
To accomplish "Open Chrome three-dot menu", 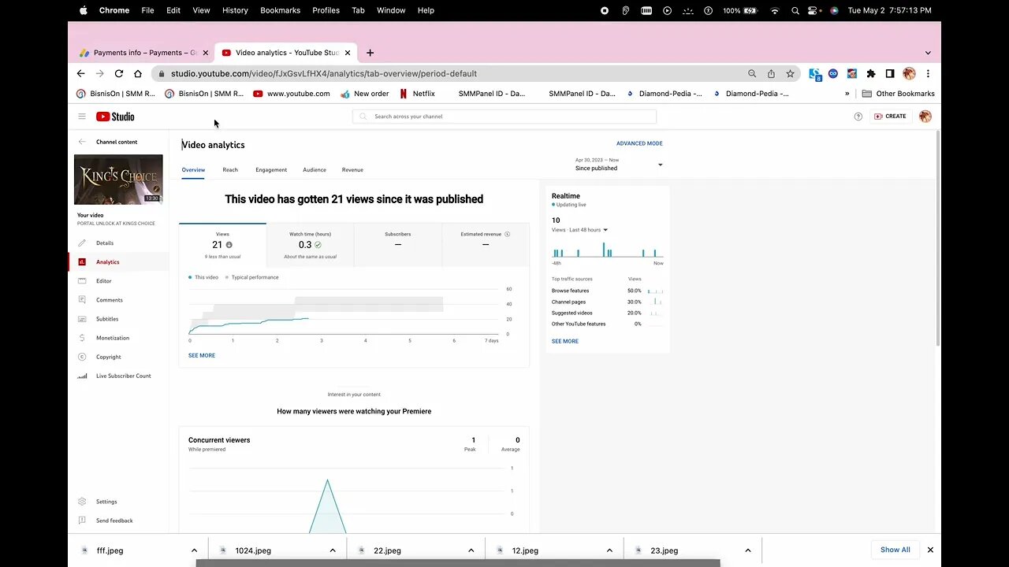I will click(928, 73).
